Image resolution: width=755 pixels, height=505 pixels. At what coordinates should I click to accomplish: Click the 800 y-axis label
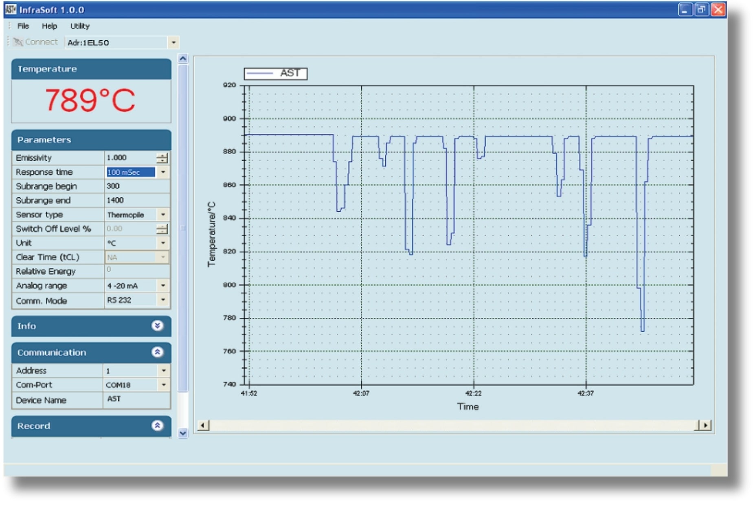230,285
